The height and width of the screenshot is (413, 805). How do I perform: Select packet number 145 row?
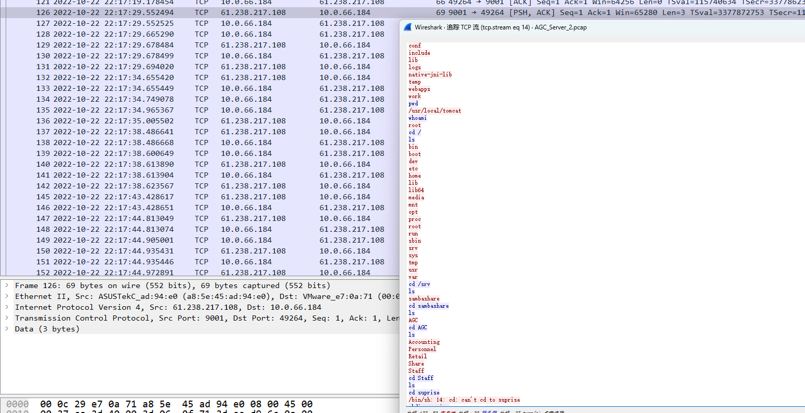pos(200,197)
